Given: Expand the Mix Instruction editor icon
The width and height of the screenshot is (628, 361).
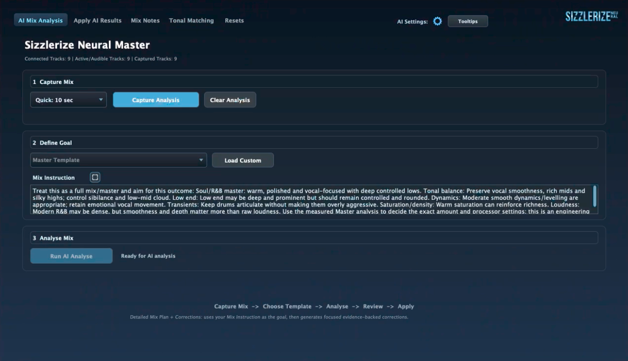Looking at the screenshot, I should coord(95,177).
